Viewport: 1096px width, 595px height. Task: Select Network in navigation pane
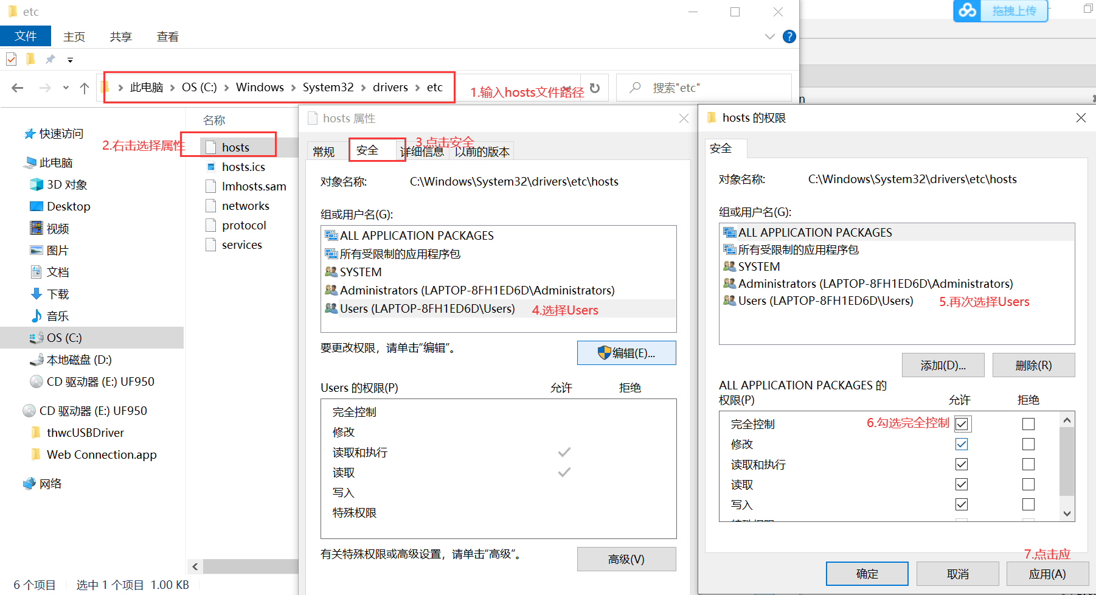pos(43,484)
